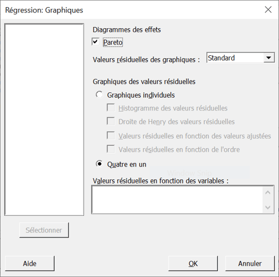The image size is (279, 277).
Task: Uncheck the Pareto checkbox
Action: coord(96,42)
